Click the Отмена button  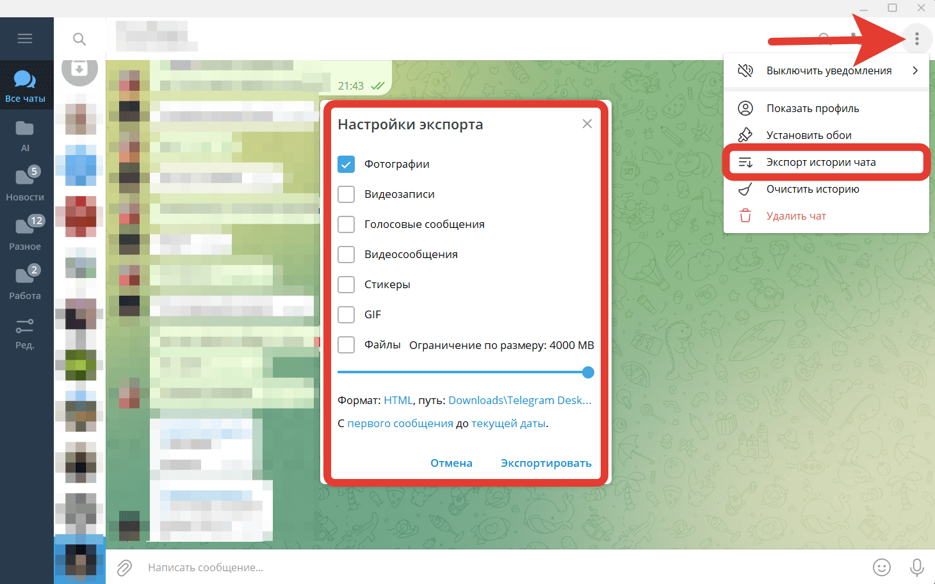pos(451,463)
